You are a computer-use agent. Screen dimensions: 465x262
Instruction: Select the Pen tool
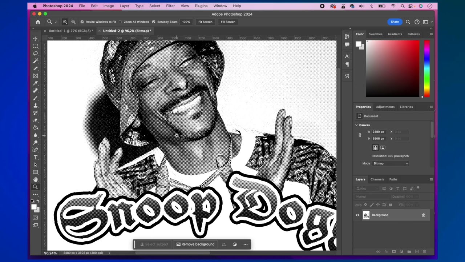coord(36,150)
